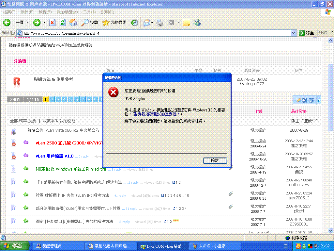Click the page icon in address bar
The image size is (334, 251).
click(x=20, y=33)
